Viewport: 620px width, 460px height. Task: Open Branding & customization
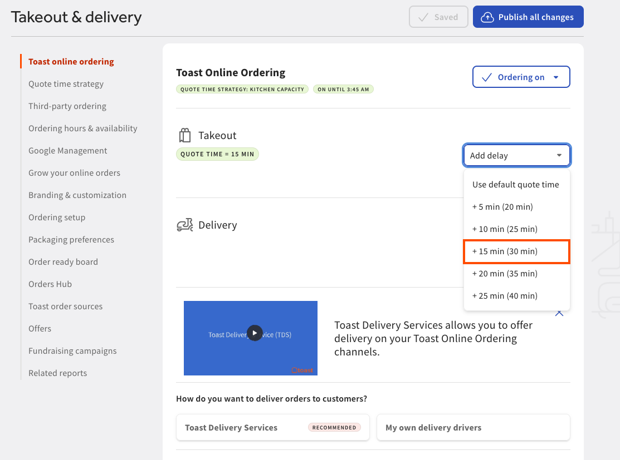pyautogui.click(x=77, y=195)
